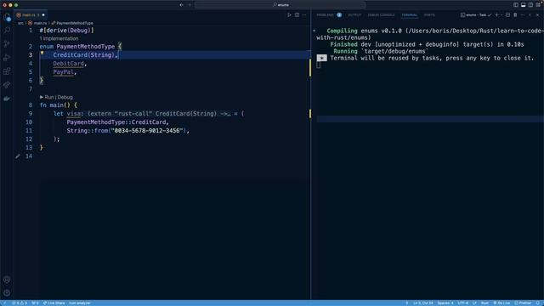Image resolution: width=544 pixels, height=306 pixels.
Task: Click the '1 implementation' code lens
Action: 59,38
